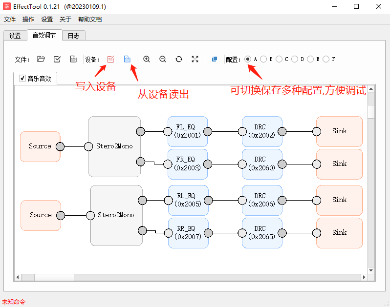Click the refresh/reset view icon
The height and width of the screenshot is (307, 390).
(179, 59)
